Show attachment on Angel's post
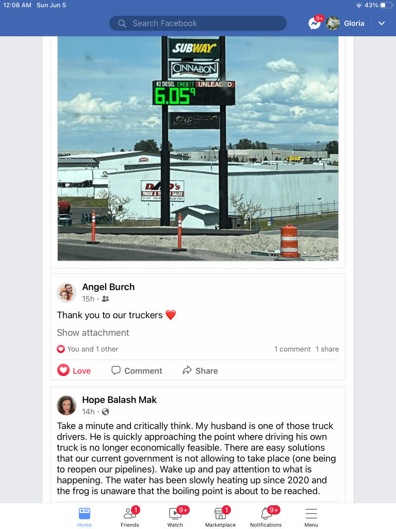396x529 pixels. pos(93,333)
